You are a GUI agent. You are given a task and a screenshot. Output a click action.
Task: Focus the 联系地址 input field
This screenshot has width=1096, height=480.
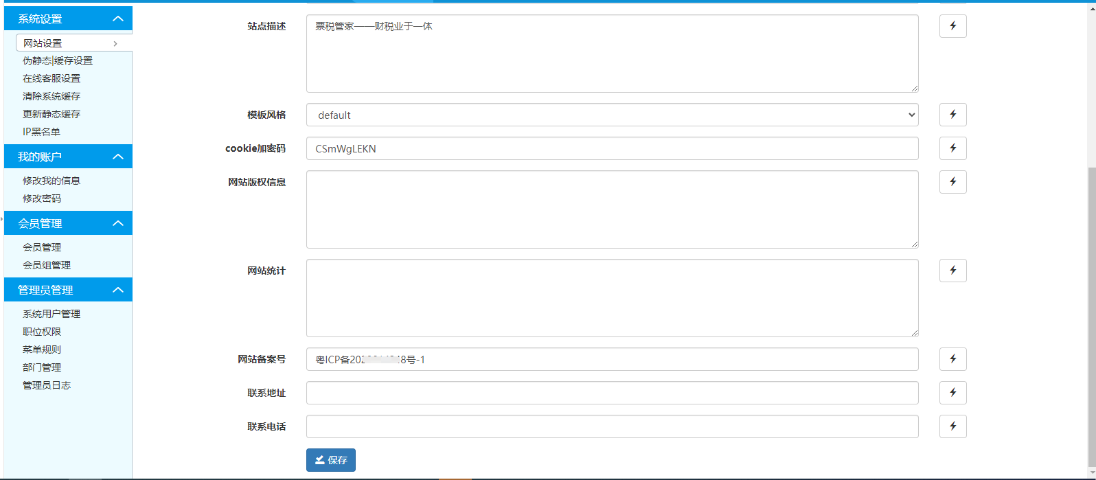[x=611, y=393]
